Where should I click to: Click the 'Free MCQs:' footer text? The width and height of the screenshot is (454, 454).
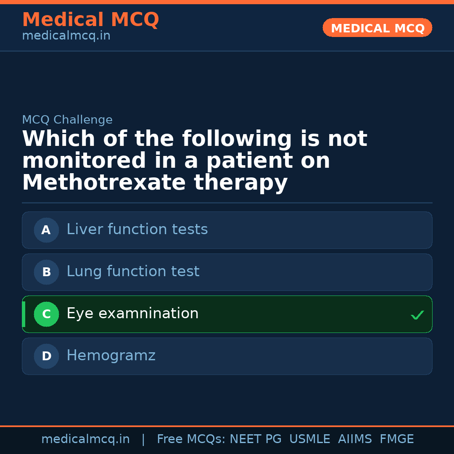click(191, 439)
